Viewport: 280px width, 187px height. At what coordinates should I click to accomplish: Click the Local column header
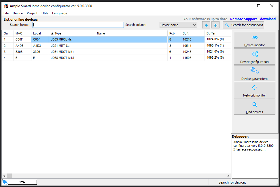point(40,33)
